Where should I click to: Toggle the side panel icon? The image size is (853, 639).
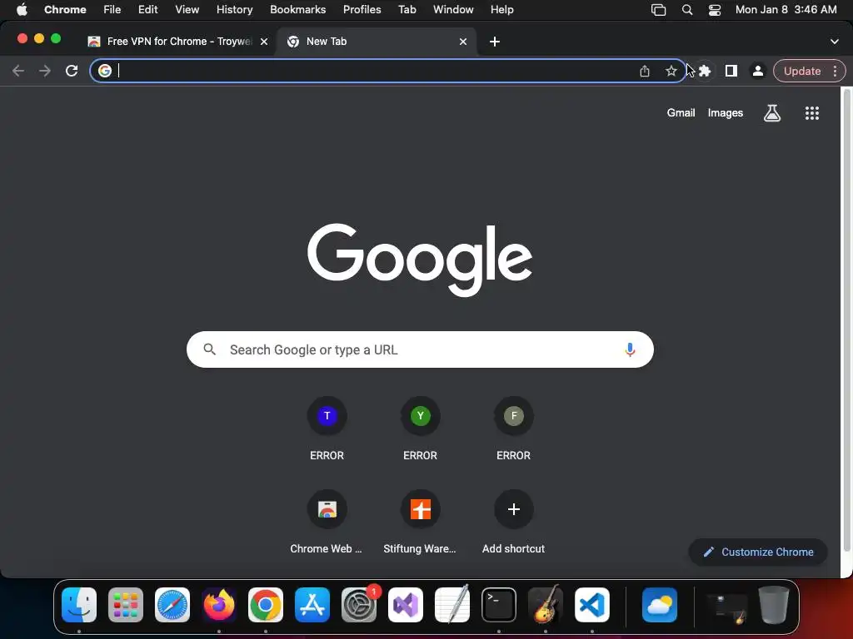(x=731, y=71)
